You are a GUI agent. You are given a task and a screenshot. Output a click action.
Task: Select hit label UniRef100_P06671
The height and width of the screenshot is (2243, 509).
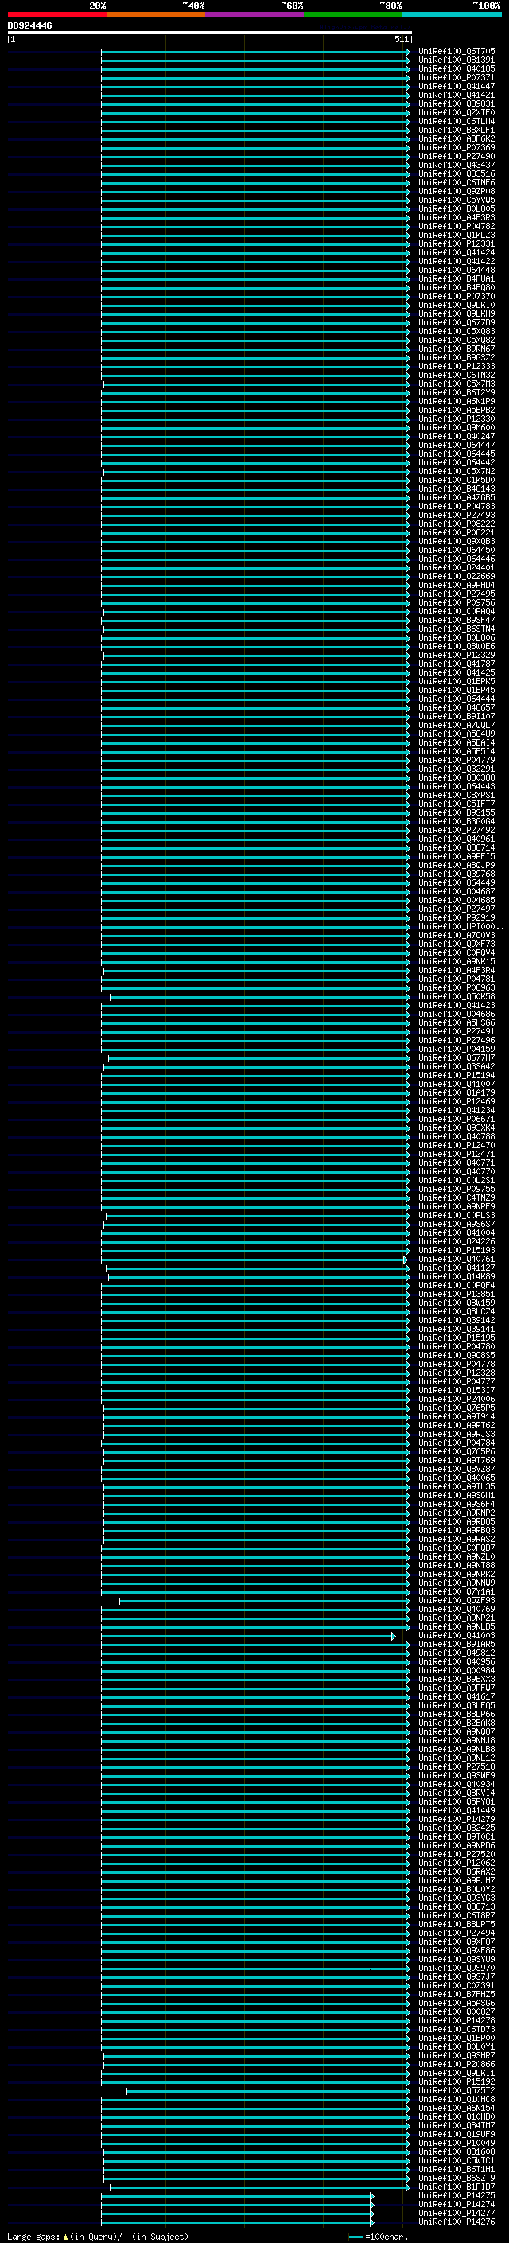[457, 1120]
